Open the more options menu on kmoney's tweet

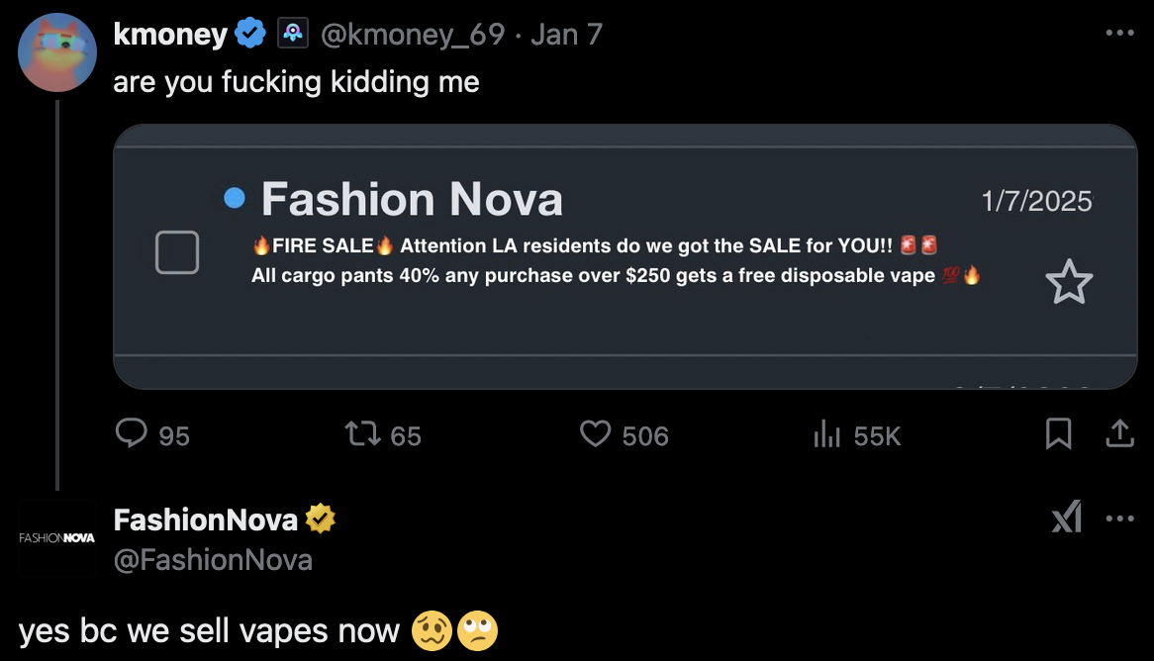[1119, 33]
